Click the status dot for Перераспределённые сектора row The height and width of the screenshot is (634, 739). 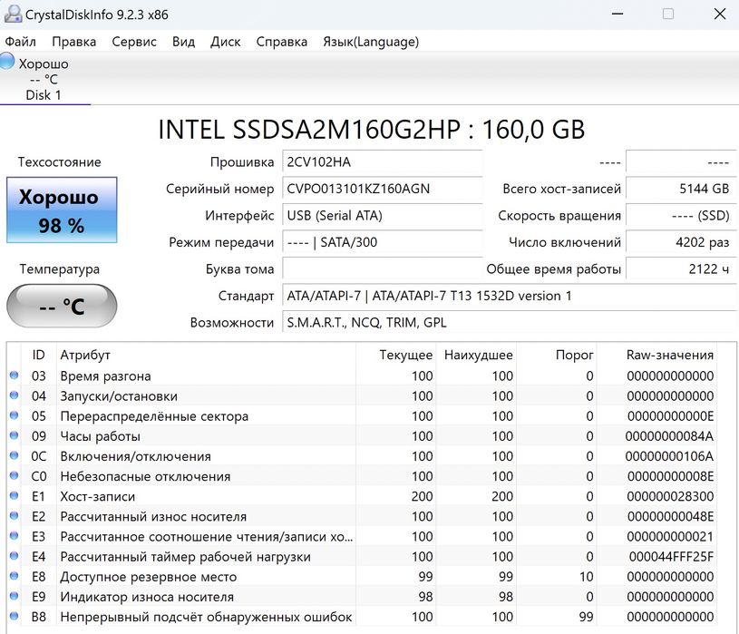pyautogui.click(x=15, y=415)
